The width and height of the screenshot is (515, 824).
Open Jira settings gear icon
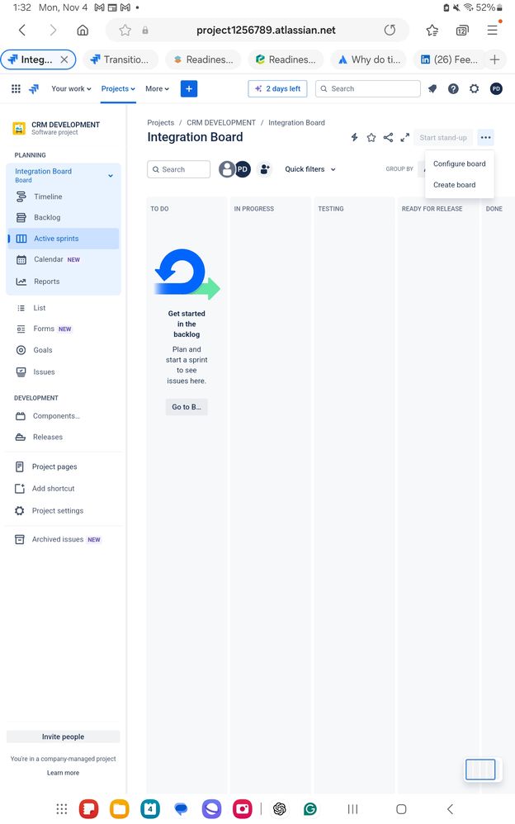click(x=474, y=89)
